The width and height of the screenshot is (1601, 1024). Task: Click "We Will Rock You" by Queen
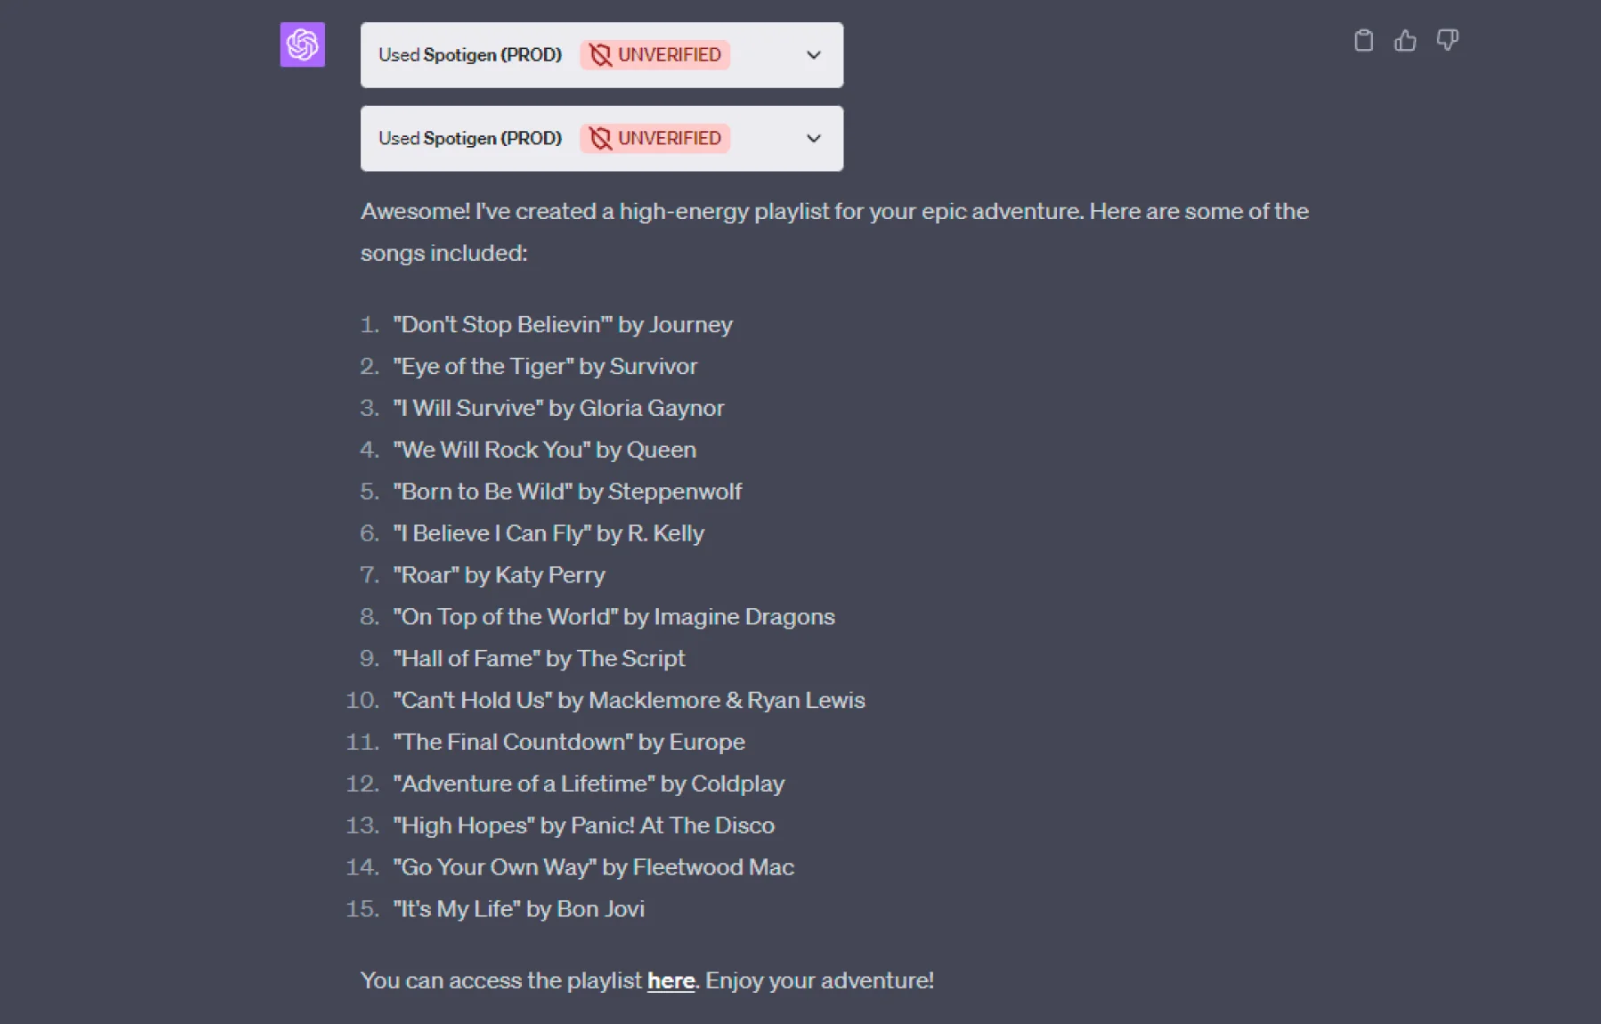tap(544, 451)
